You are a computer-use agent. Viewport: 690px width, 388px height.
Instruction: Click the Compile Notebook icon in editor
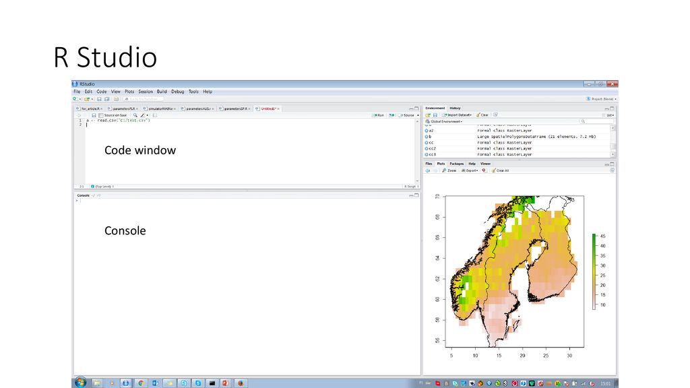point(155,115)
